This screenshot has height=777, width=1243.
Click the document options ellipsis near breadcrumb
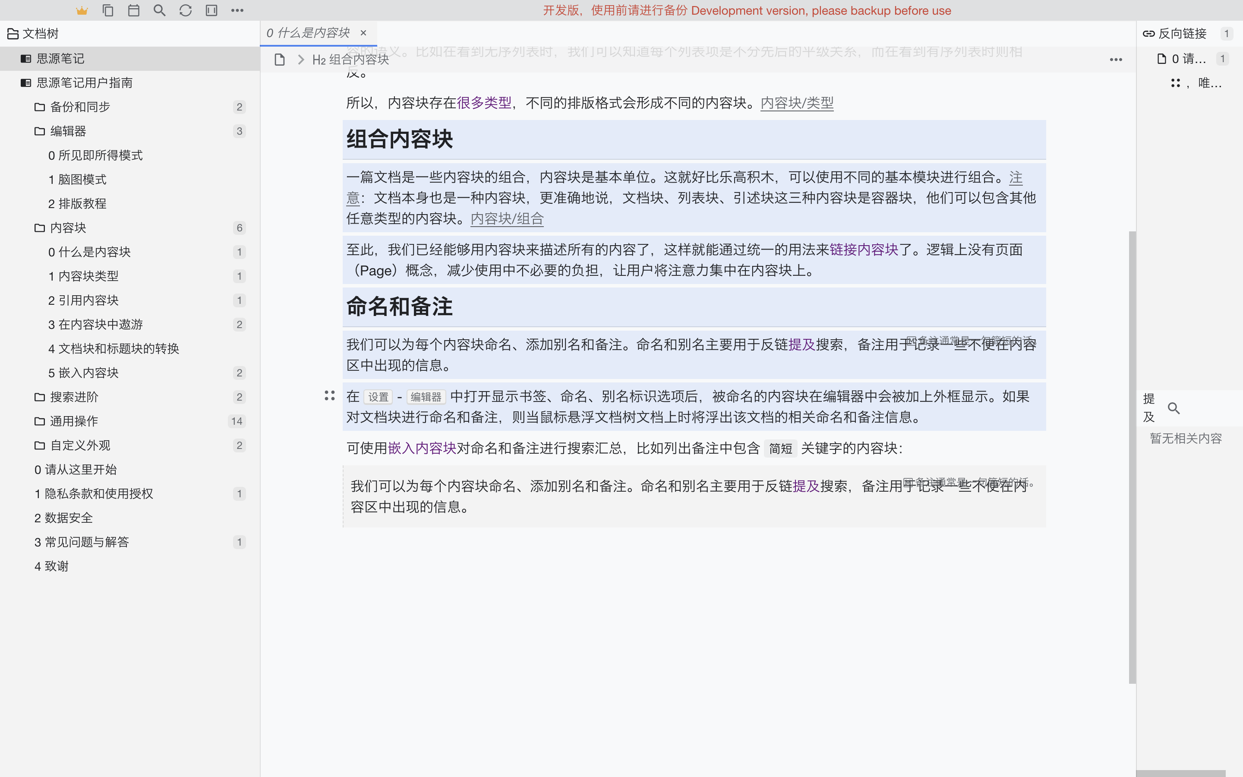1116,59
